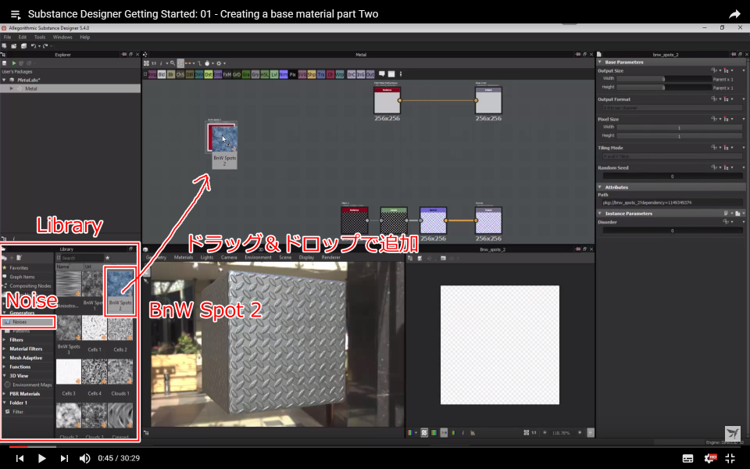
Task: Expand the Metal graph in Explorer
Action: tap(12, 88)
